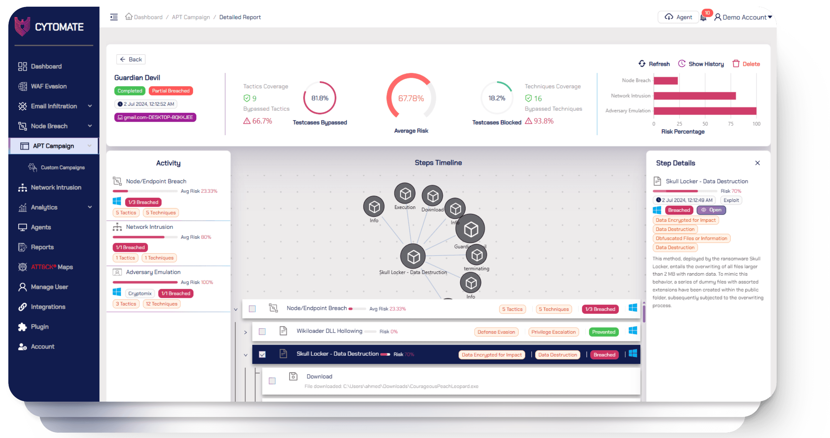
Task: Click the Show History clock icon
Action: 682,63
